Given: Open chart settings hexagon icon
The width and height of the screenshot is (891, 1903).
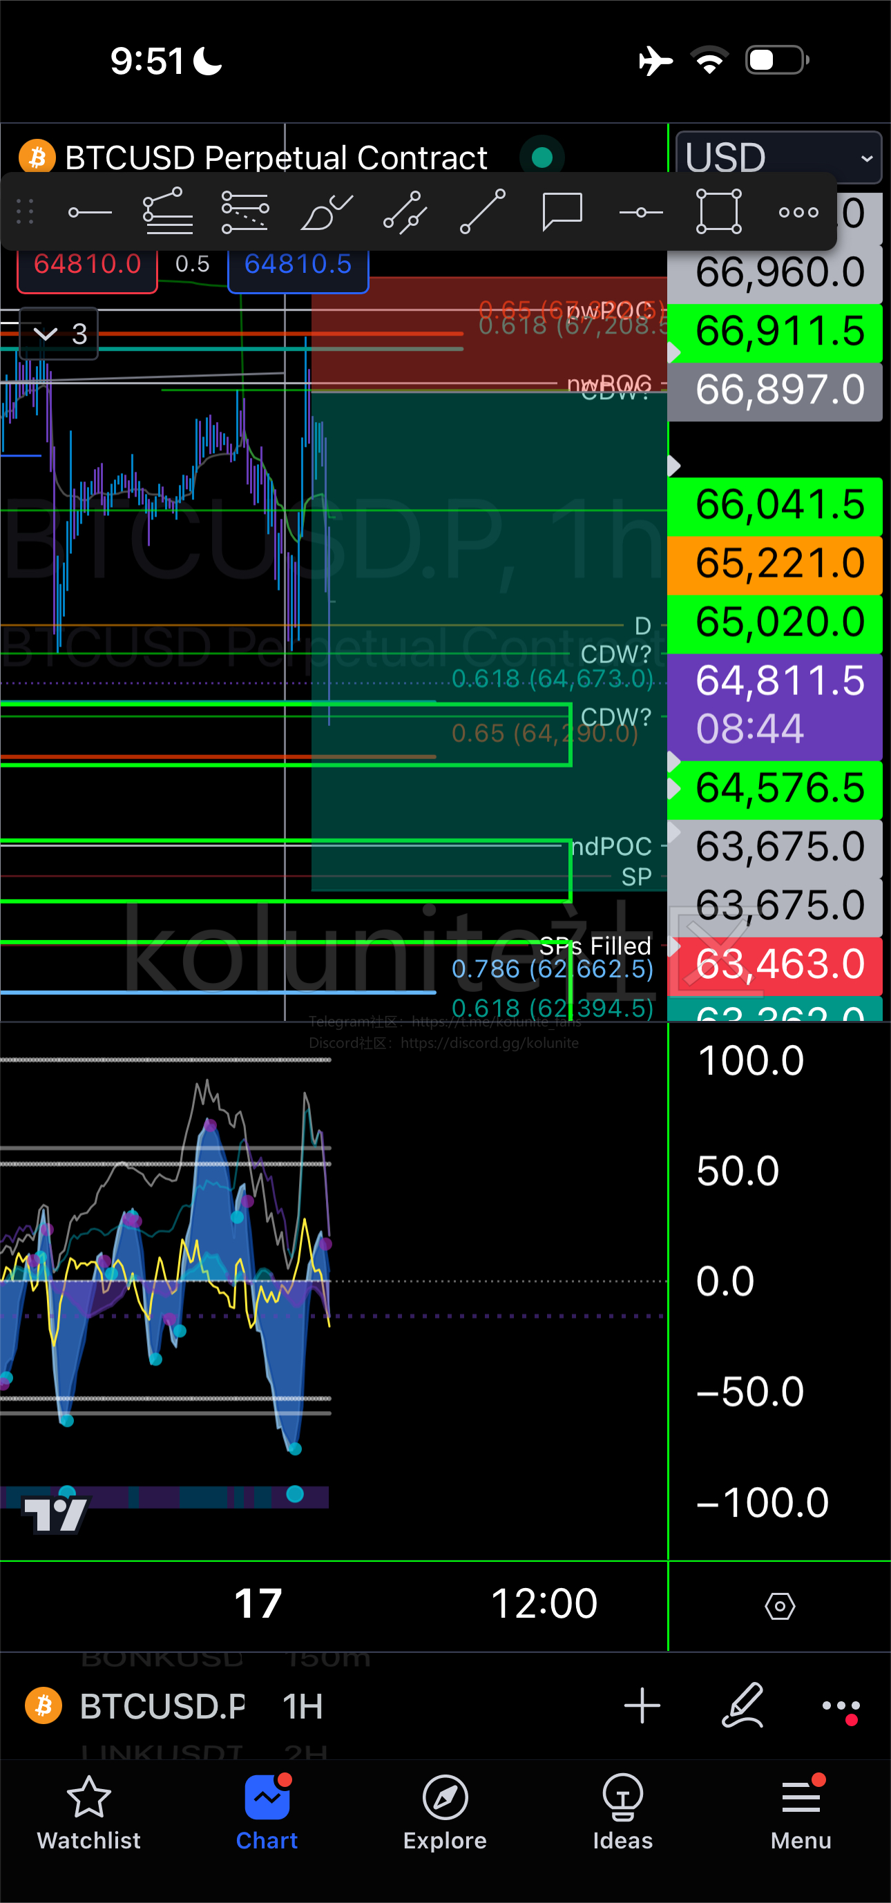Looking at the screenshot, I should (x=779, y=1606).
